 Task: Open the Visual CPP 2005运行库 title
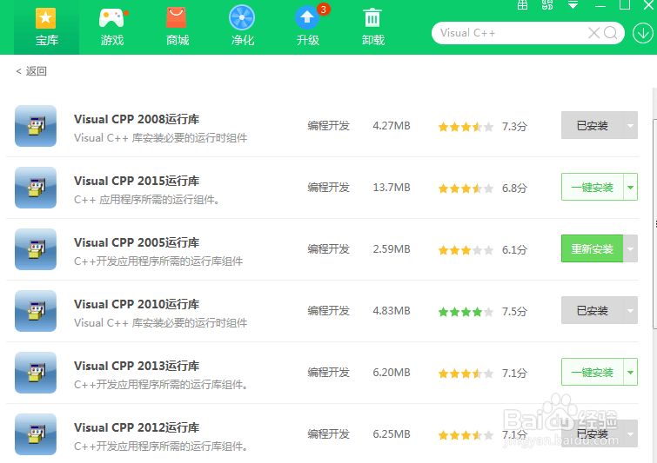[137, 242]
